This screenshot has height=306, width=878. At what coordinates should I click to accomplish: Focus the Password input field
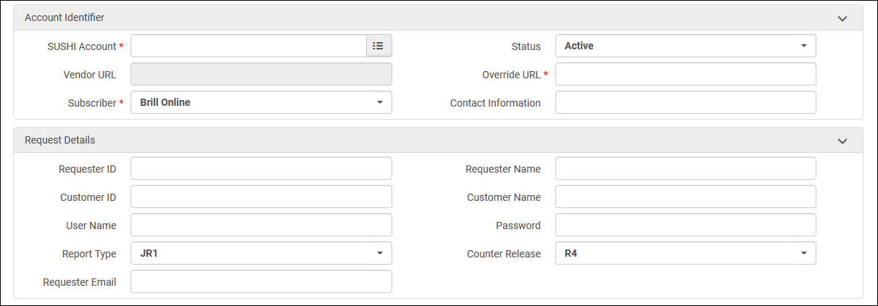click(x=685, y=225)
